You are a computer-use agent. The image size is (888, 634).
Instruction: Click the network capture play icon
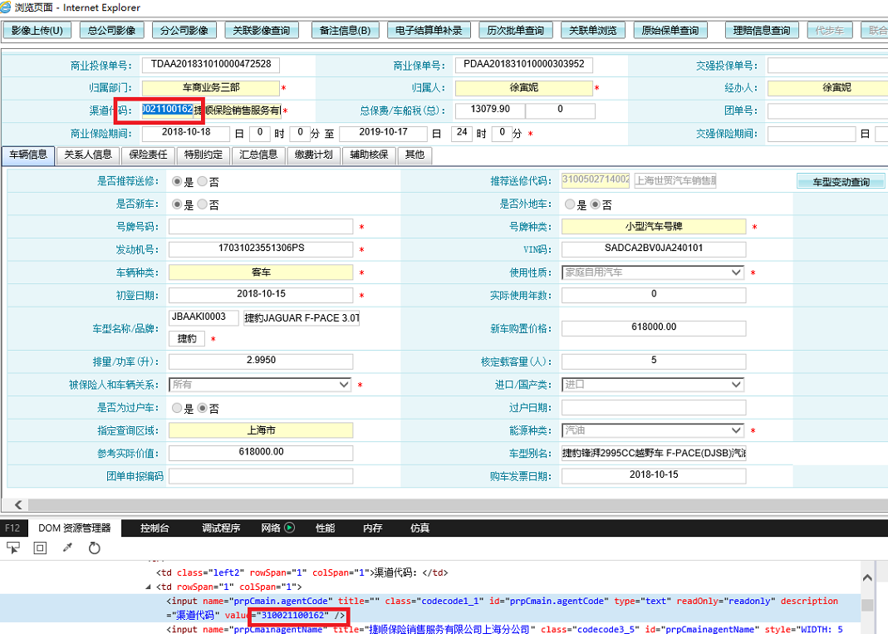point(289,528)
